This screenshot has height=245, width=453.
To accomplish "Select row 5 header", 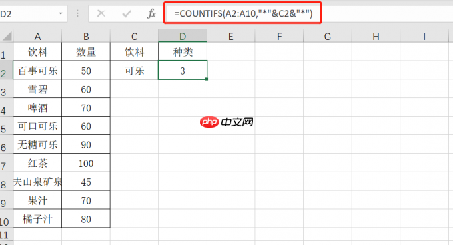I will 7,126.
